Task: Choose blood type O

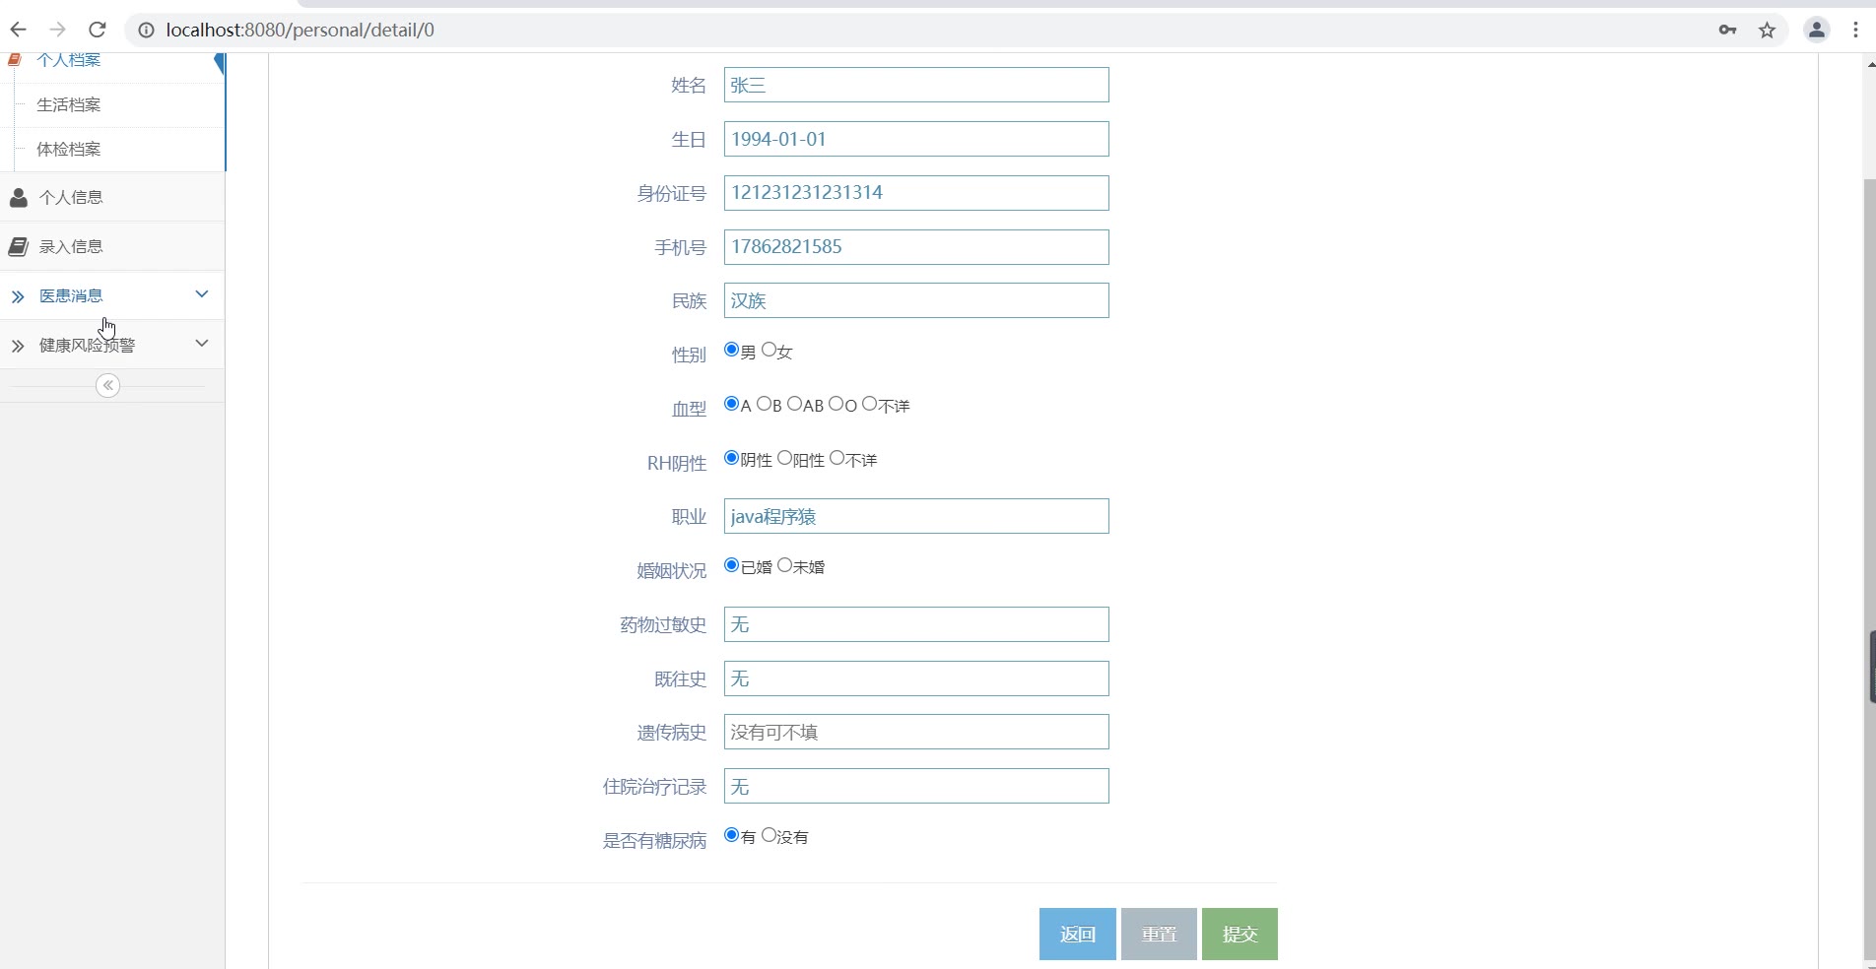Action: click(836, 404)
